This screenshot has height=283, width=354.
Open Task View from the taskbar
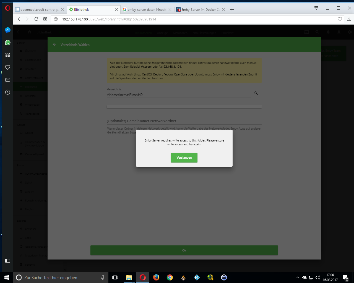115,277
